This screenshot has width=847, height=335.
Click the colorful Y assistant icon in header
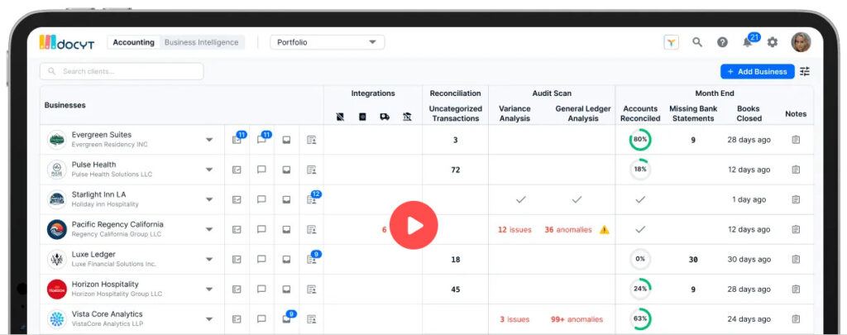tap(671, 42)
